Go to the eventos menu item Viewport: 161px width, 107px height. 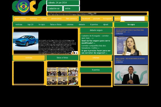[34, 19]
